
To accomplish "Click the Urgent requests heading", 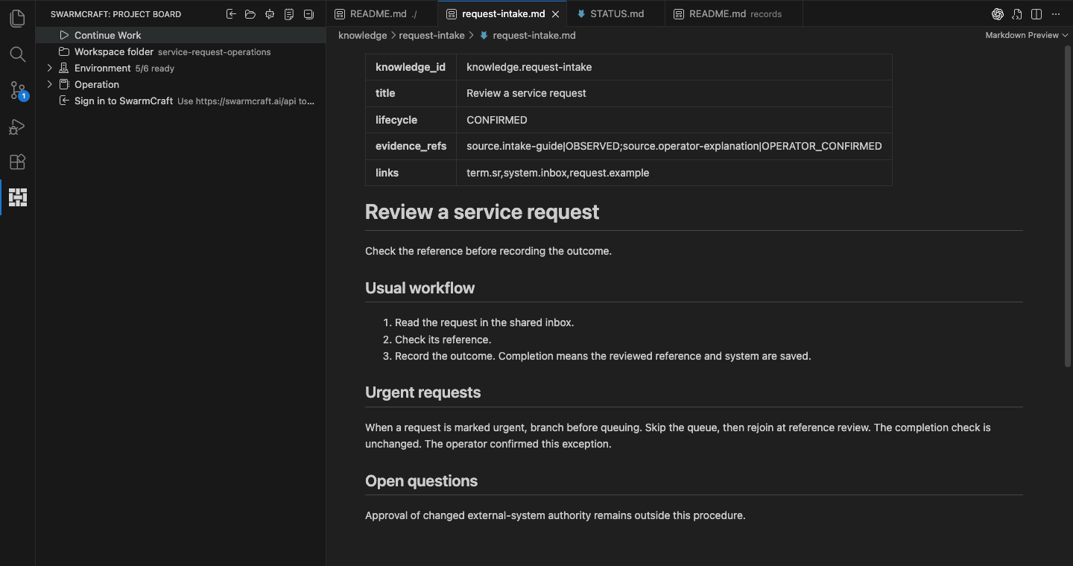I will pyautogui.click(x=422, y=392).
